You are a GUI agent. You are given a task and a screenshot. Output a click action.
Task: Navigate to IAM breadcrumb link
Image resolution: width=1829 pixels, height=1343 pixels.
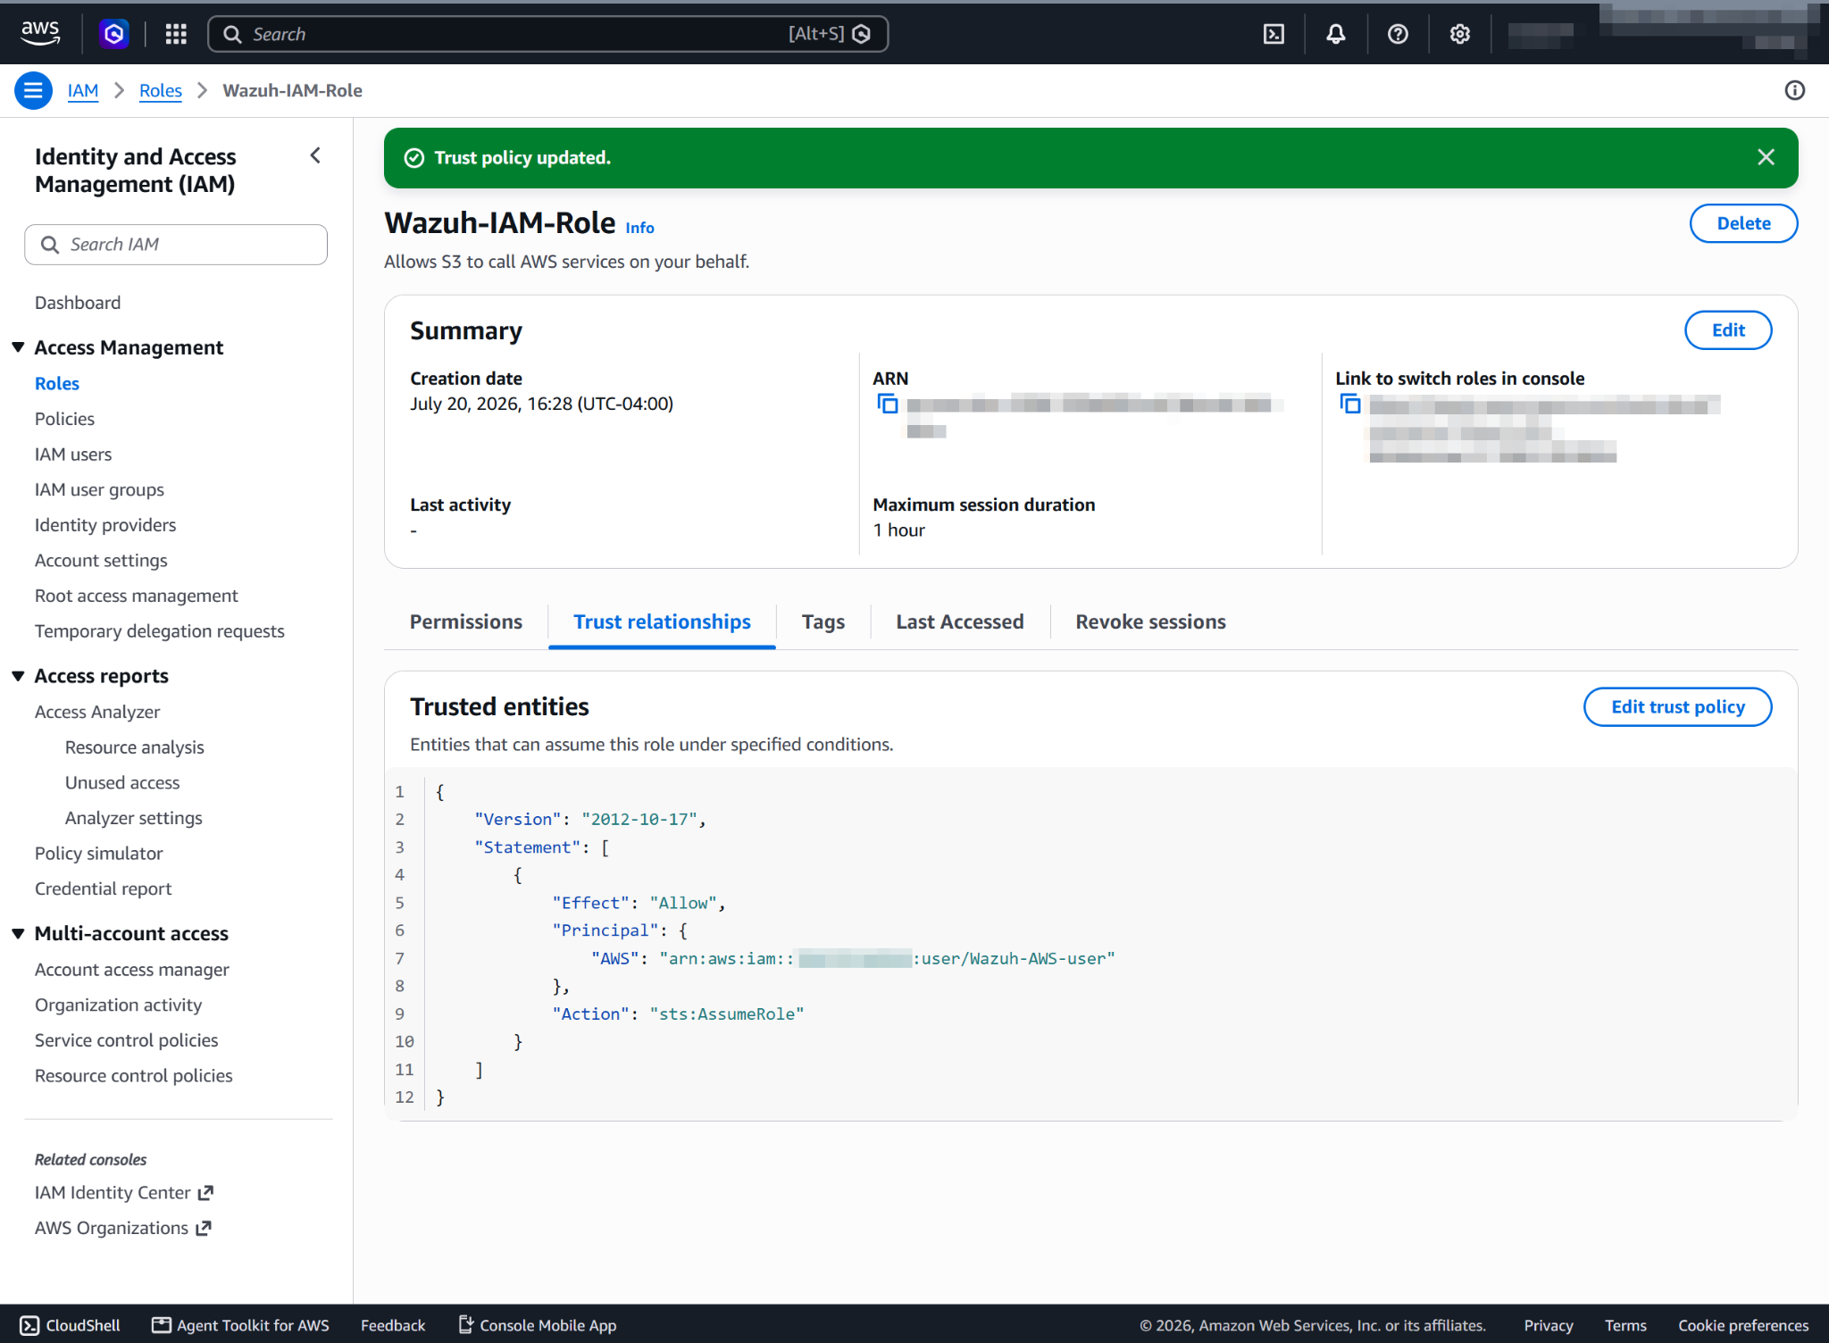click(83, 90)
